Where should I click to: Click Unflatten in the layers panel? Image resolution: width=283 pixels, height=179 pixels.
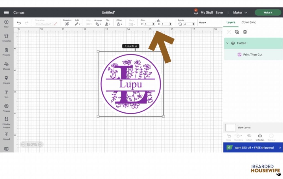260,137
